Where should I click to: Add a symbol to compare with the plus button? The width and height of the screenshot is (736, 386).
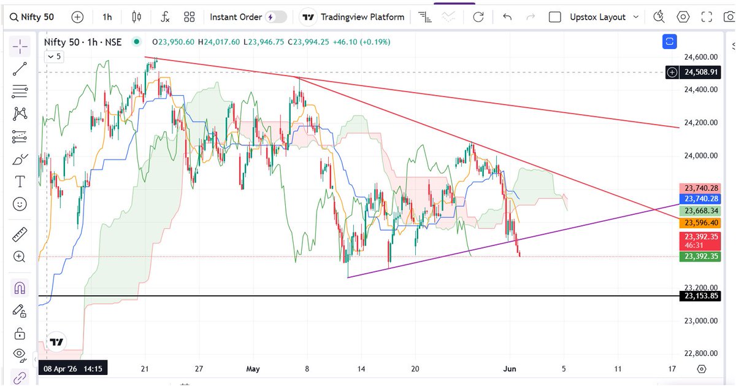click(x=77, y=17)
